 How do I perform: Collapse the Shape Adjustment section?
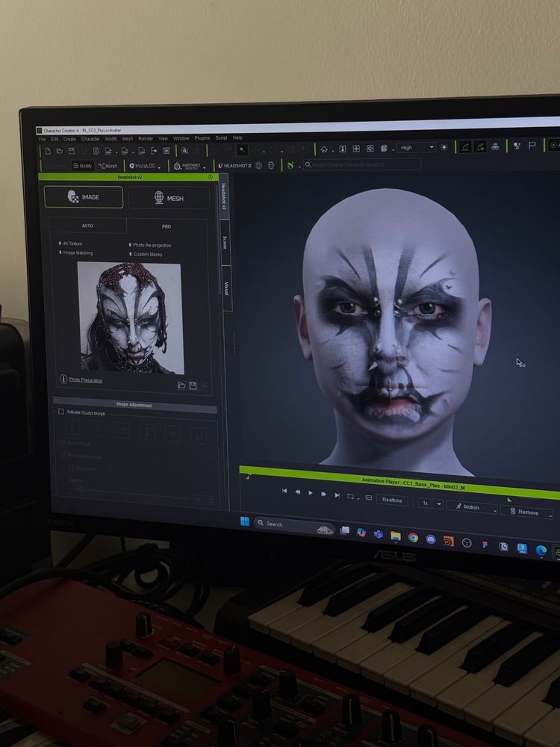(x=56, y=400)
